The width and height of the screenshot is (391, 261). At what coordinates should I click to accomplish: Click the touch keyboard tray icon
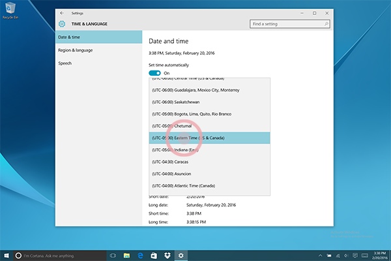364,256
